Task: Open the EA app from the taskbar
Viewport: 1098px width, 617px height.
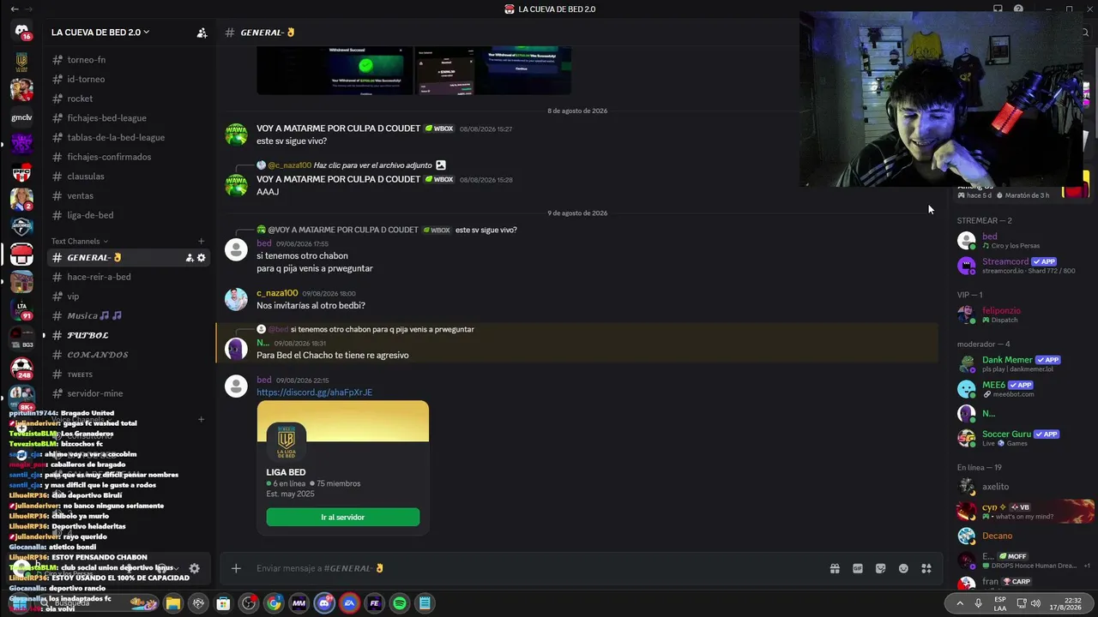Action: click(349, 603)
